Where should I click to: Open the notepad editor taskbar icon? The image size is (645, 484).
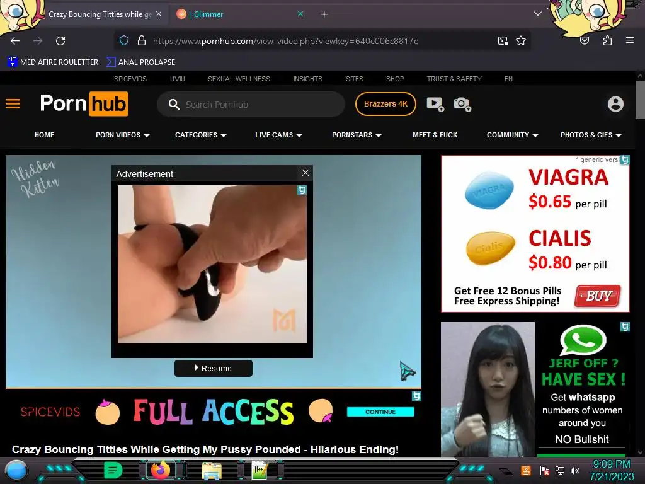click(260, 470)
